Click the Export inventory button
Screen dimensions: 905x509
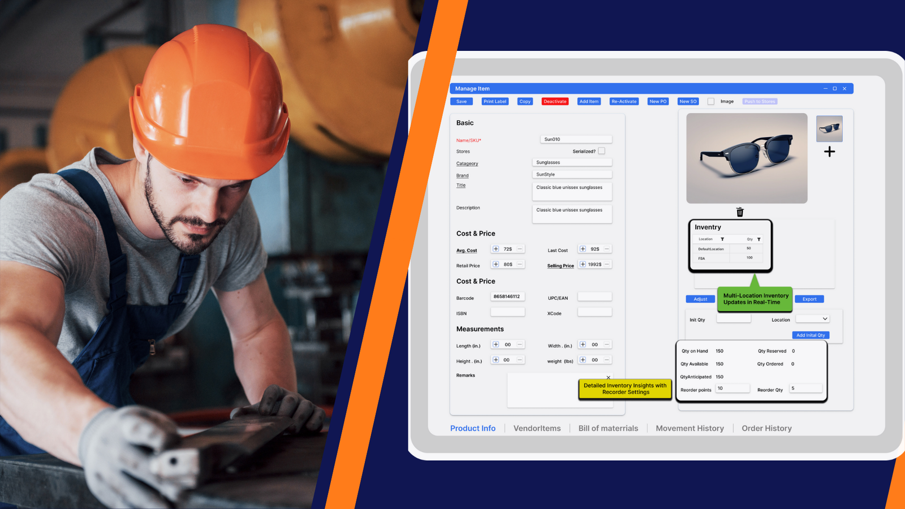point(809,299)
